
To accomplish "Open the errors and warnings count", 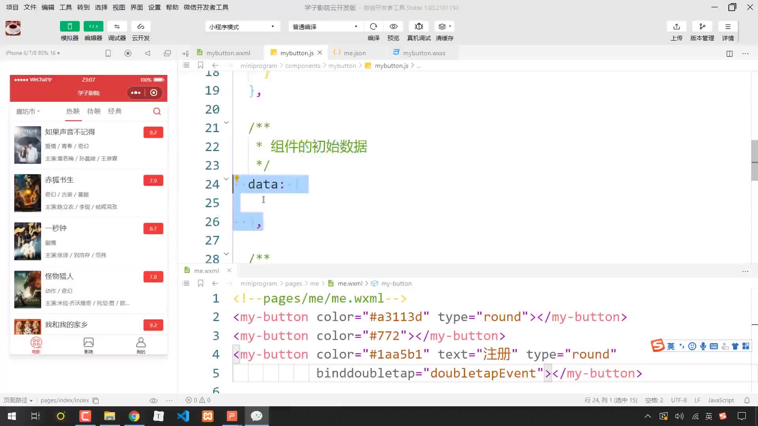I will click(198, 400).
